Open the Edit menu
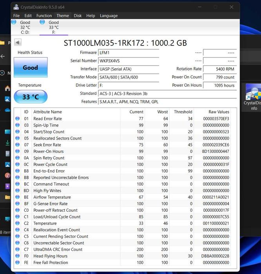 point(28,16)
